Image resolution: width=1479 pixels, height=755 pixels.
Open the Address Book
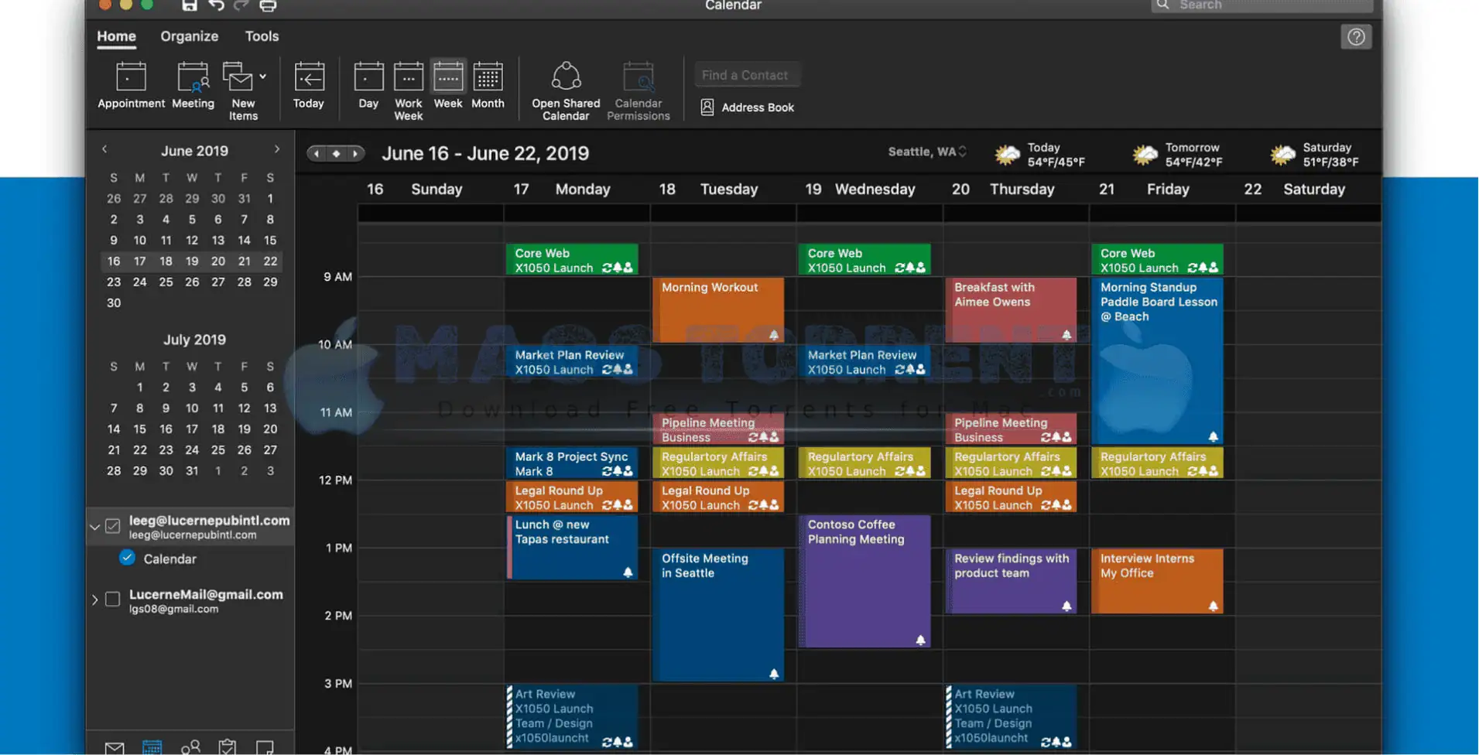click(x=748, y=108)
